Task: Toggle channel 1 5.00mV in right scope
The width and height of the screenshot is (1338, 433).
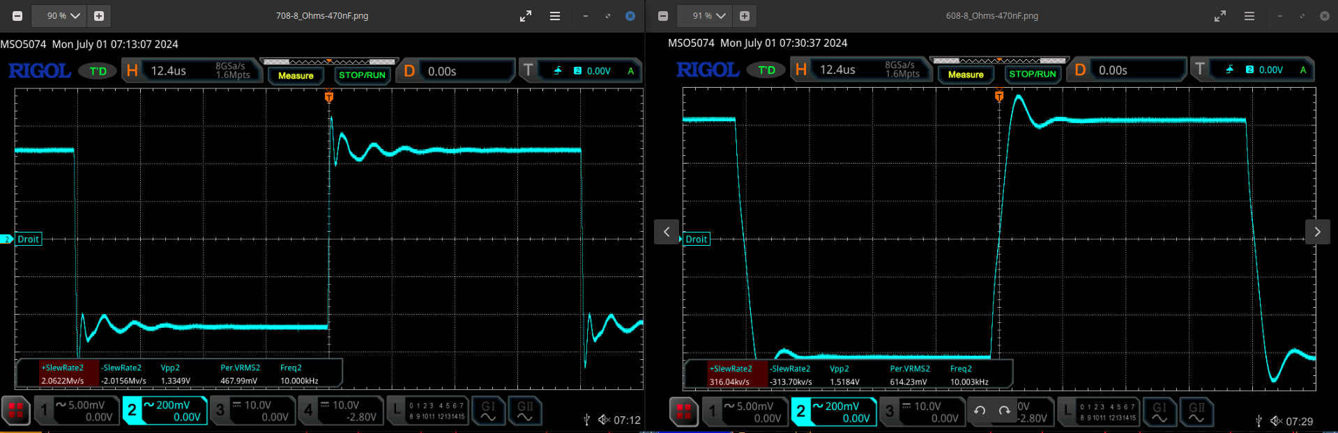Action: [745, 412]
